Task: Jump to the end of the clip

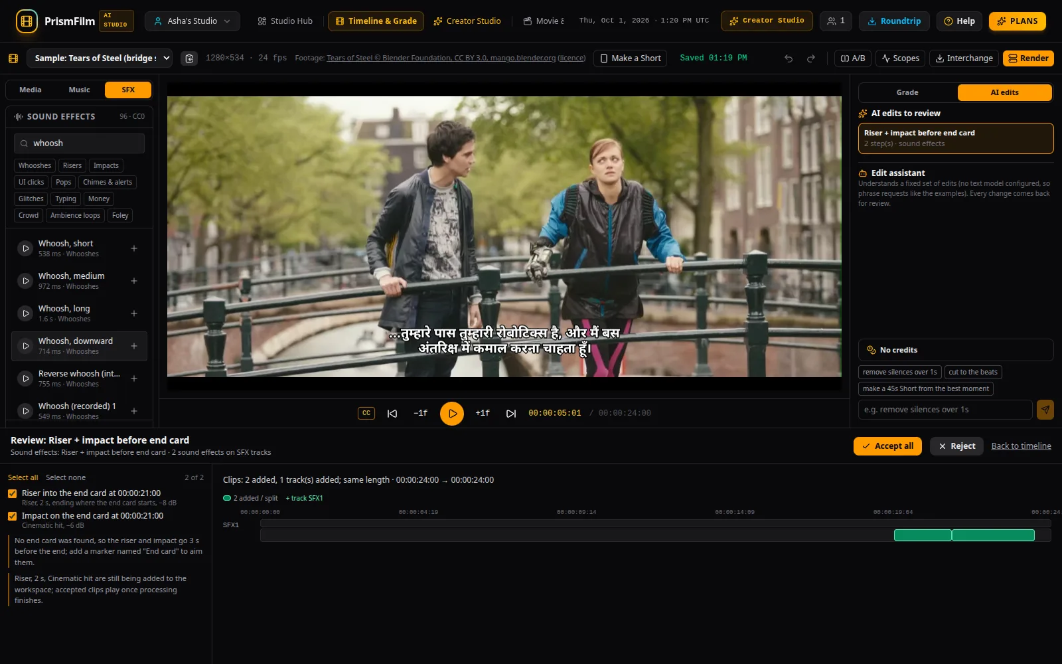Action: coord(510,413)
